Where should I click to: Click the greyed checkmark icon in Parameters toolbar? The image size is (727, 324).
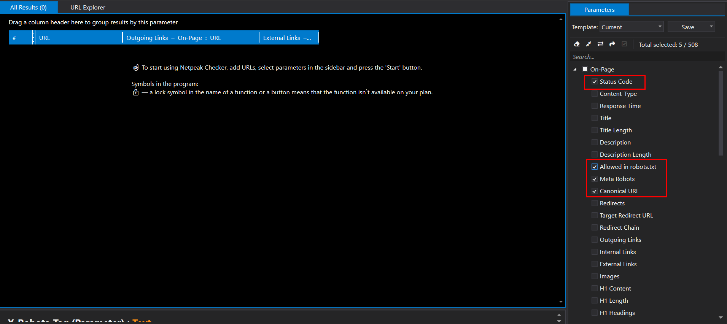pos(624,44)
